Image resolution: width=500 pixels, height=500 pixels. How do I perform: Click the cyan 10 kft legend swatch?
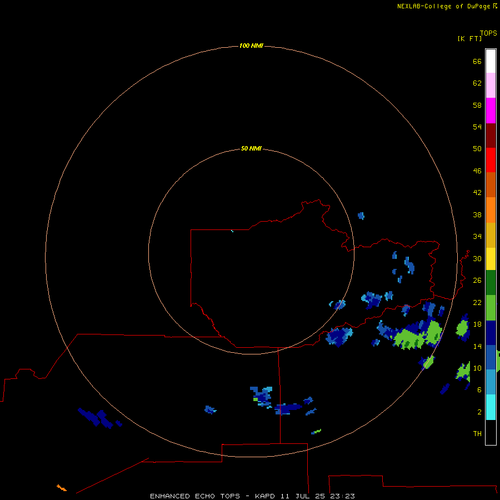(491, 407)
